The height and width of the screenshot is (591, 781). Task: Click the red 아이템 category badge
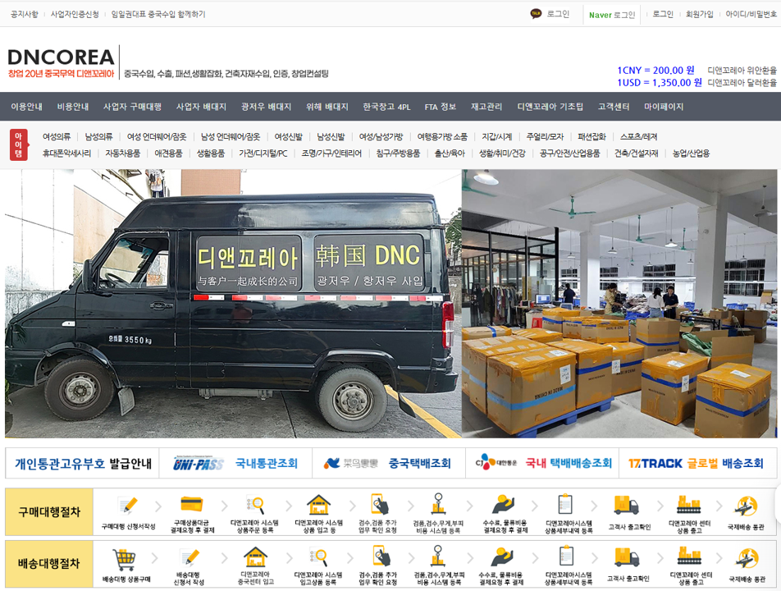pos(19,144)
